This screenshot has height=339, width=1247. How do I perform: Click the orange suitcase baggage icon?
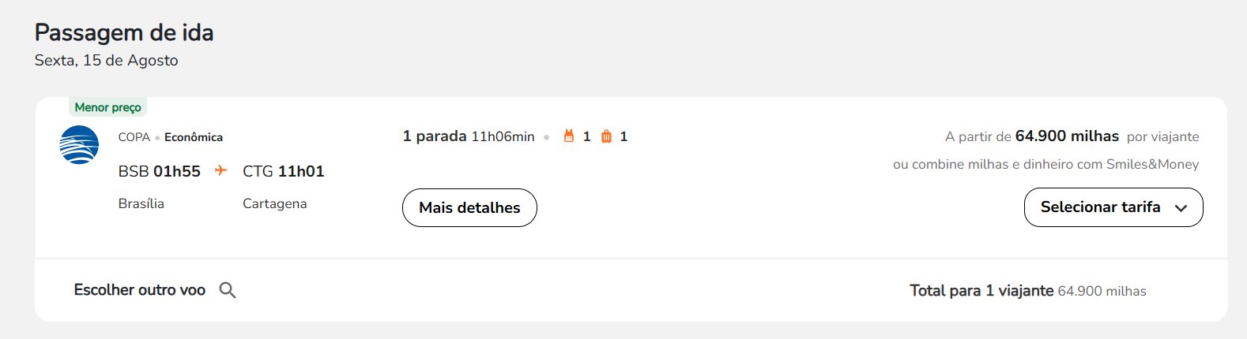(606, 136)
